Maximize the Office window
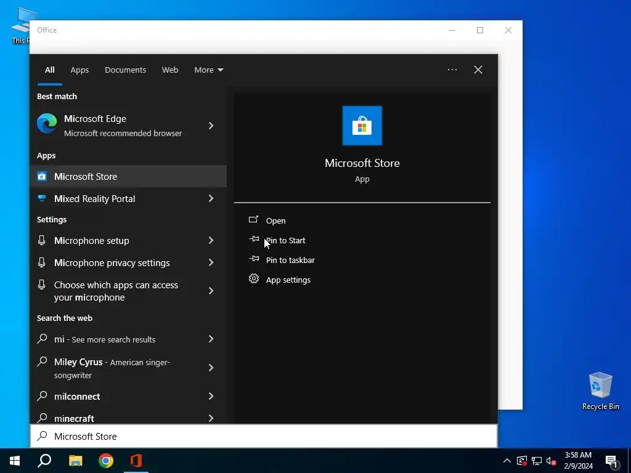The image size is (631, 473). (479, 30)
